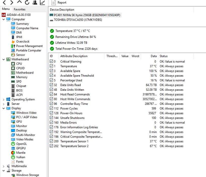Toggle the Power Cycles checkbox

point(51,108)
